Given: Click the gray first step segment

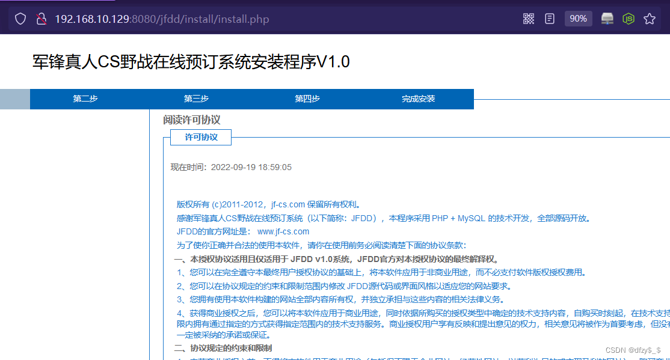Looking at the screenshot, I should pyautogui.click(x=14, y=99).
